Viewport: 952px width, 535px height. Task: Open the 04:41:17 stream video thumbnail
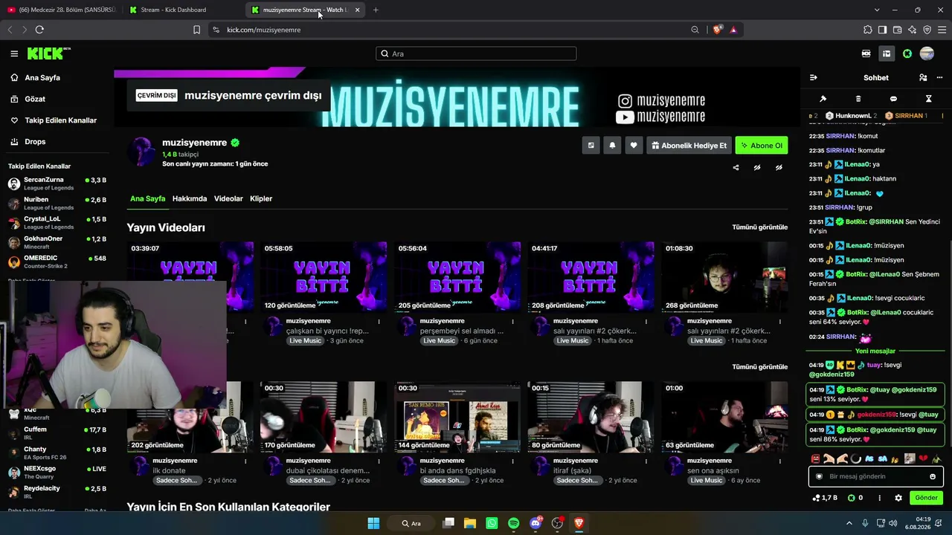click(591, 276)
